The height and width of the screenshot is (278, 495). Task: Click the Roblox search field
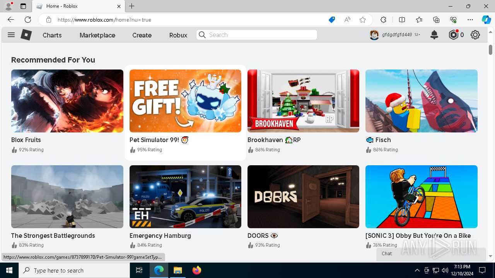pos(257,35)
